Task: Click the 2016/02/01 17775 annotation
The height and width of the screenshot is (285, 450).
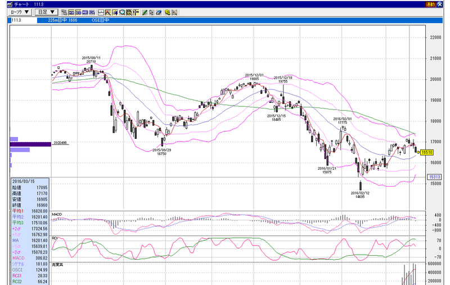Action: coord(343,120)
